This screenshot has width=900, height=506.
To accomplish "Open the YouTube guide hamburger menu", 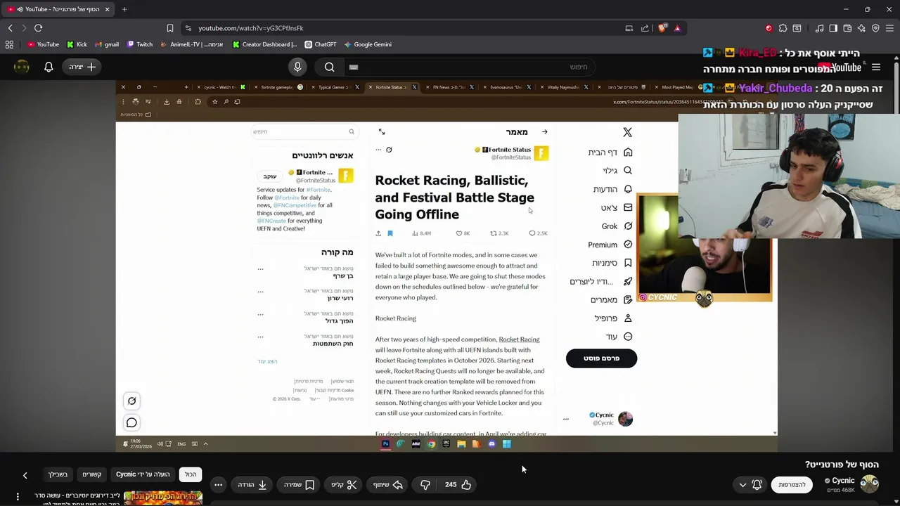I will 876,67.
